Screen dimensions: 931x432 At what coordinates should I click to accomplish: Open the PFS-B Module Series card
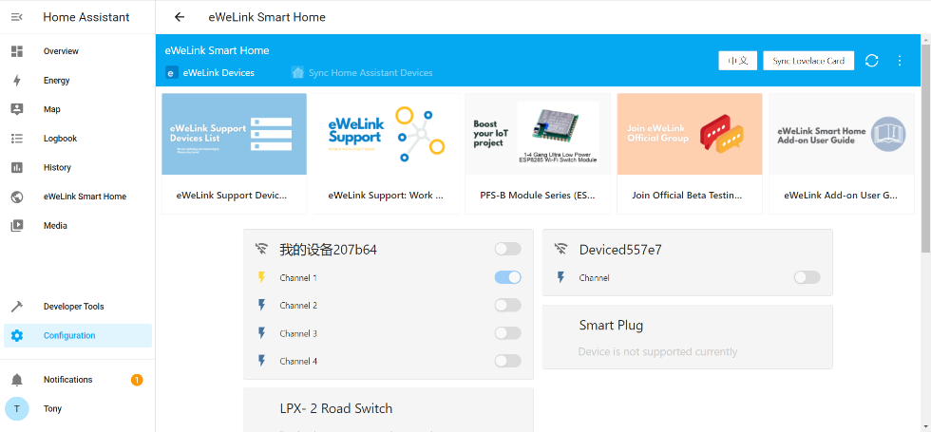(x=538, y=153)
